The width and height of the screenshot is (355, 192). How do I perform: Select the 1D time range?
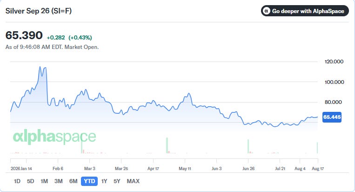17,181
